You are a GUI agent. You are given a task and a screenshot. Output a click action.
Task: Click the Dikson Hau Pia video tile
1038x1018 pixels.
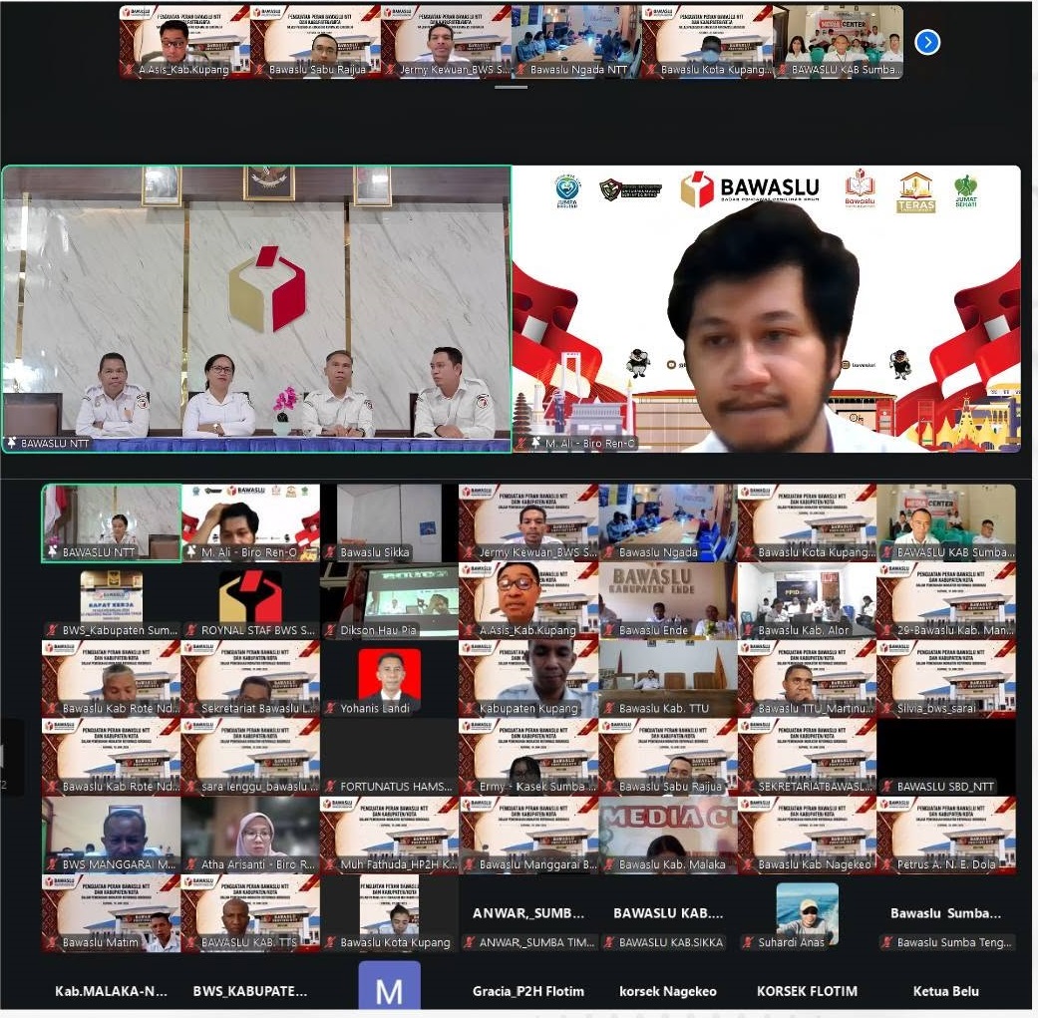click(389, 601)
